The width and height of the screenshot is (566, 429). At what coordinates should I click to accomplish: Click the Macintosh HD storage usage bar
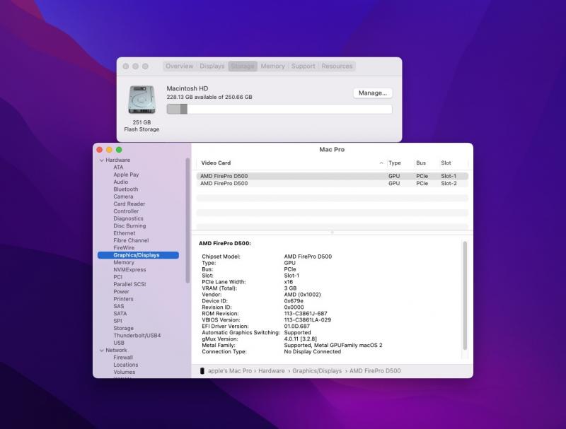point(279,110)
